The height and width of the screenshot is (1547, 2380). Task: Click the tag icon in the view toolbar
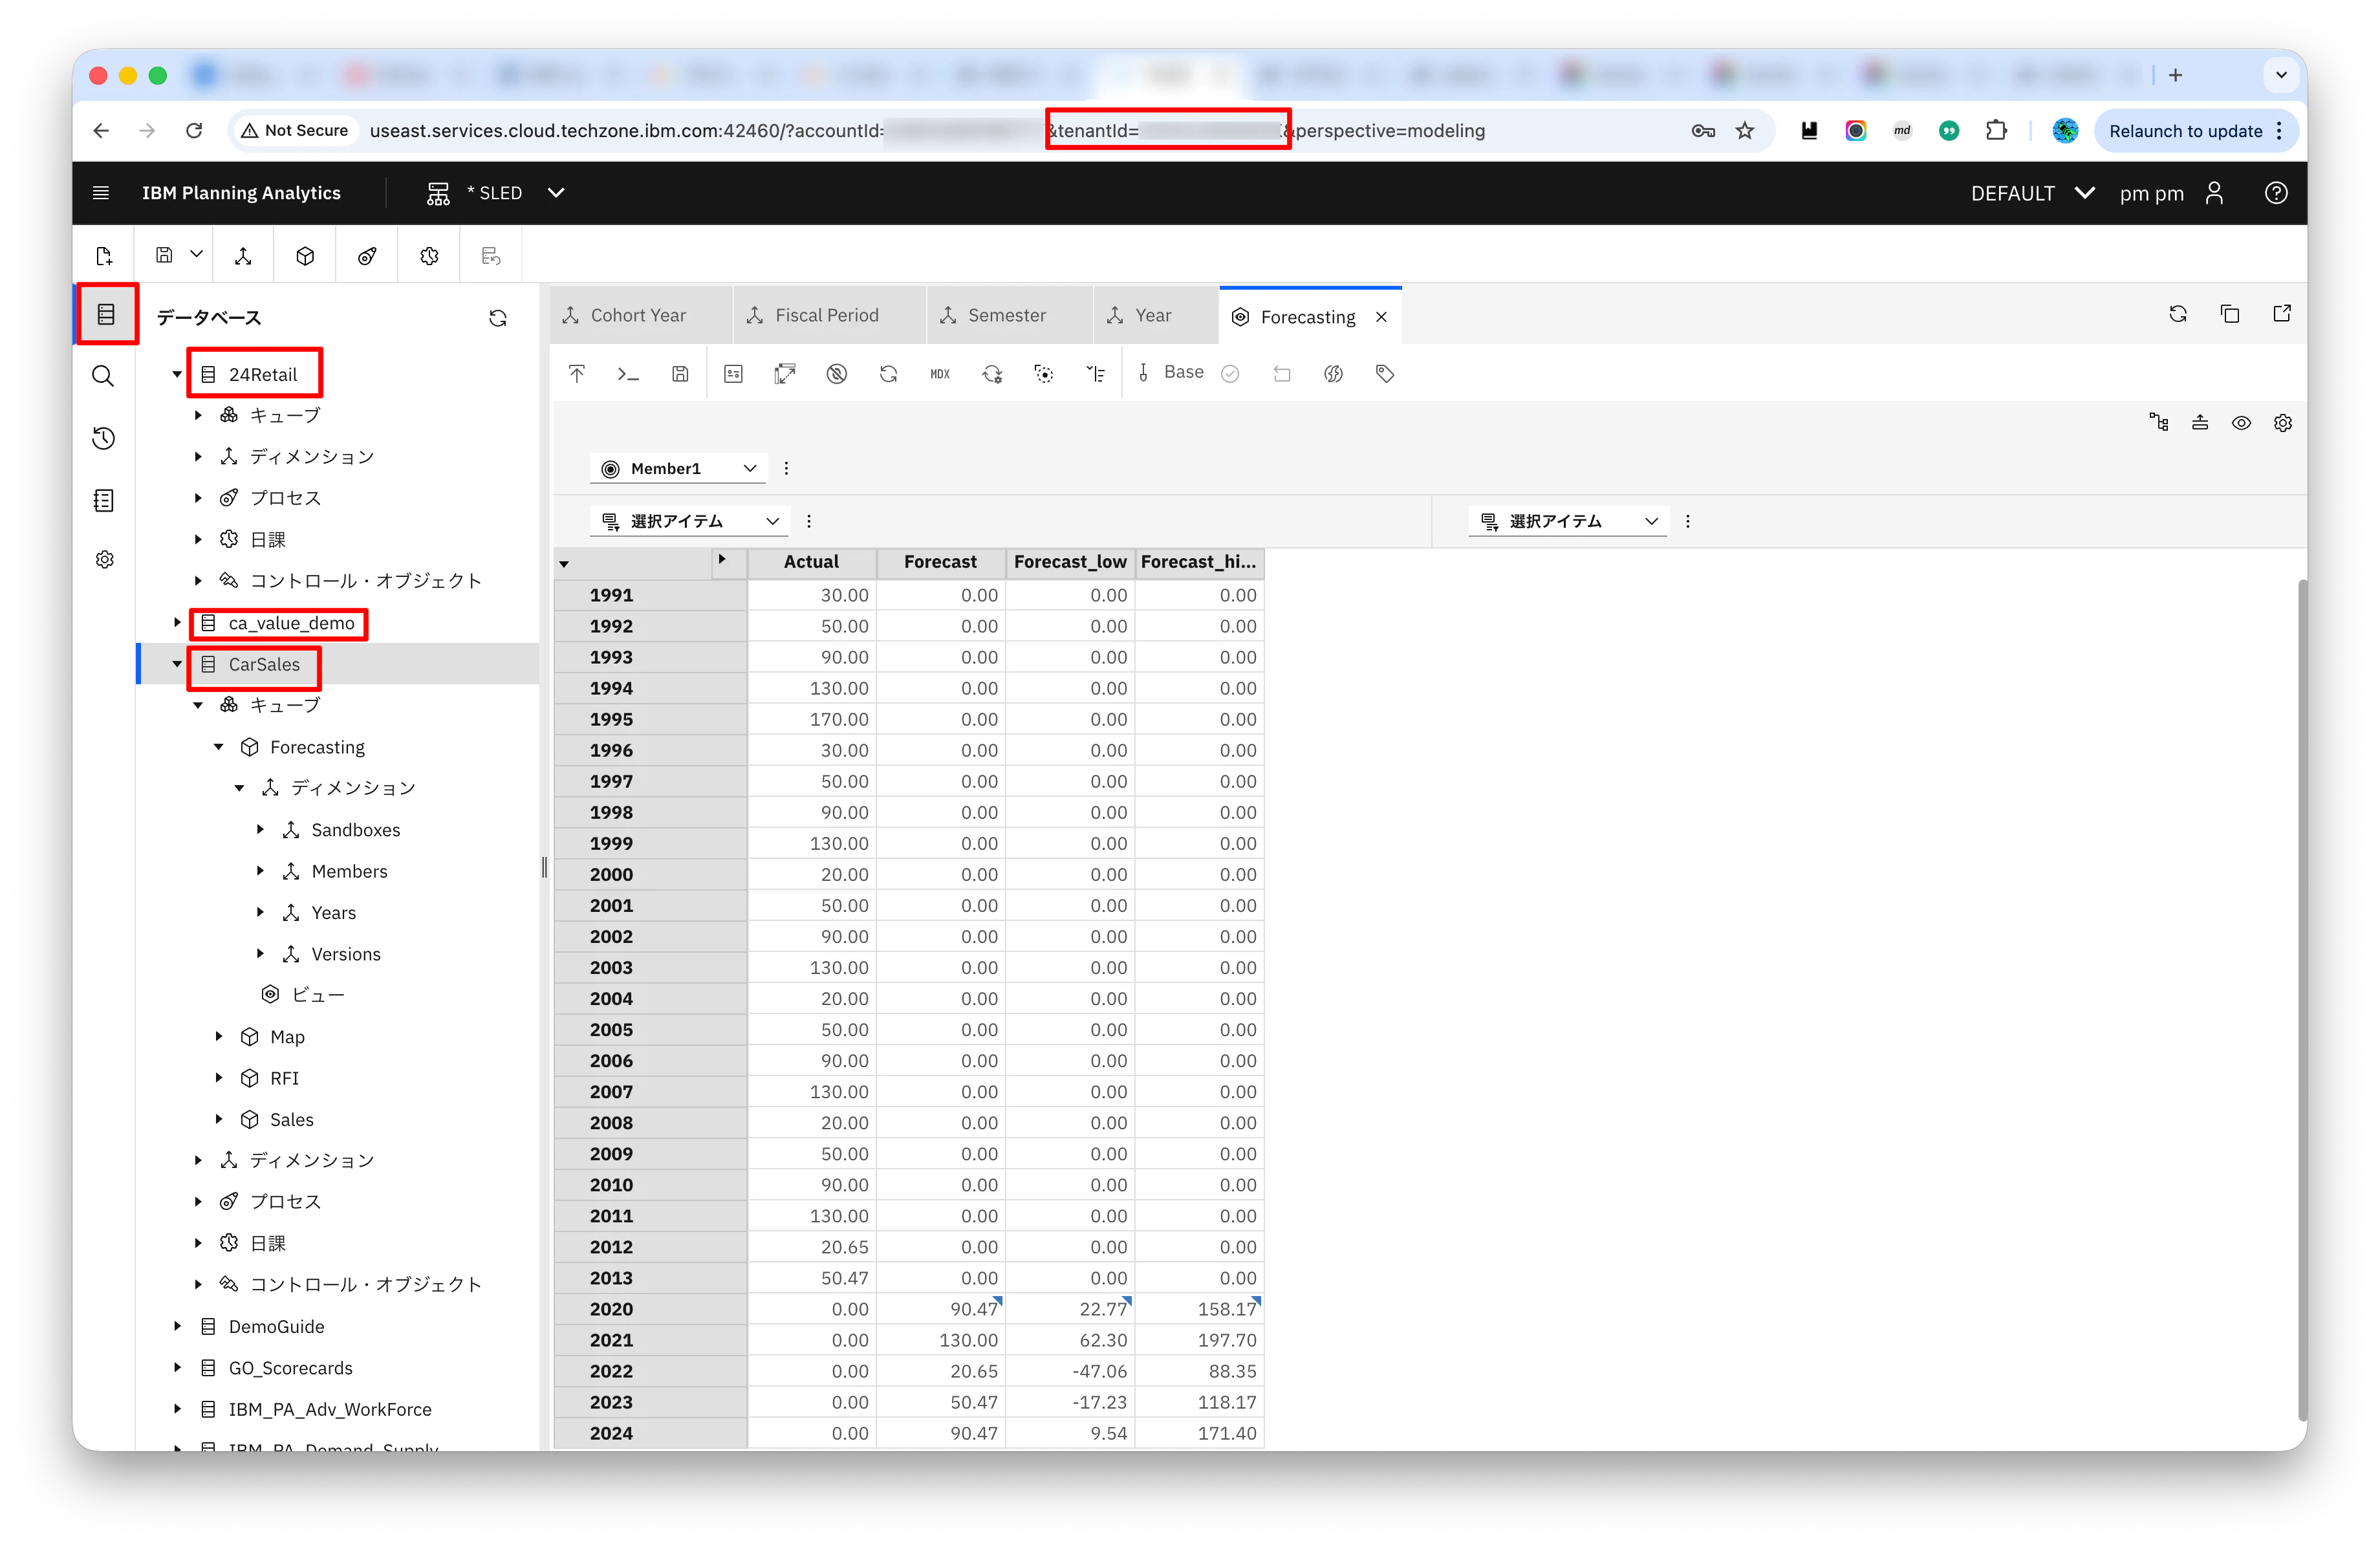pyautogui.click(x=1385, y=374)
